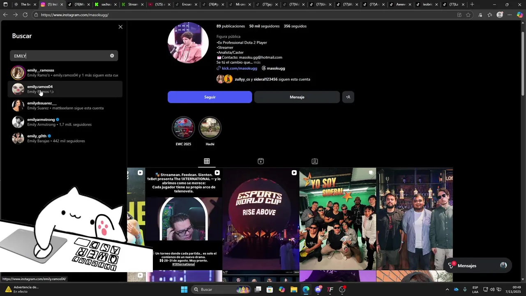Click the microphone tray icon
Screen dimensions: 526x296
point(465,289)
